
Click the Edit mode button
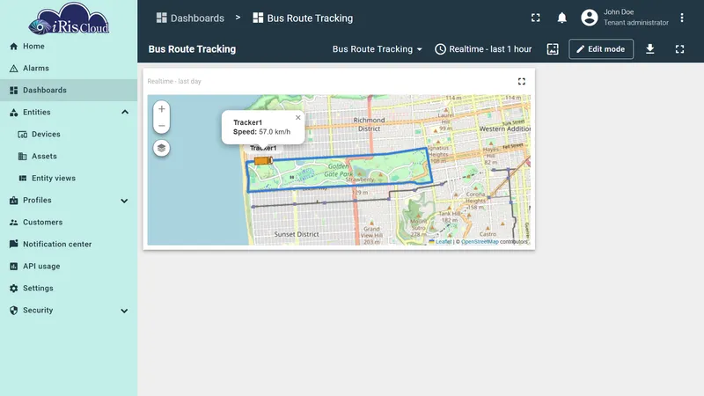coord(601,49)
